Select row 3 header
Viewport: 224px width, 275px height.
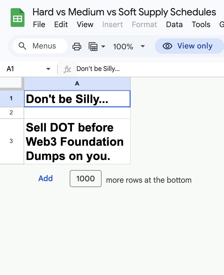11,141
